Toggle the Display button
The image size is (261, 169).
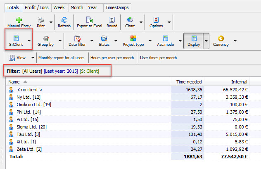coord(193,41)
